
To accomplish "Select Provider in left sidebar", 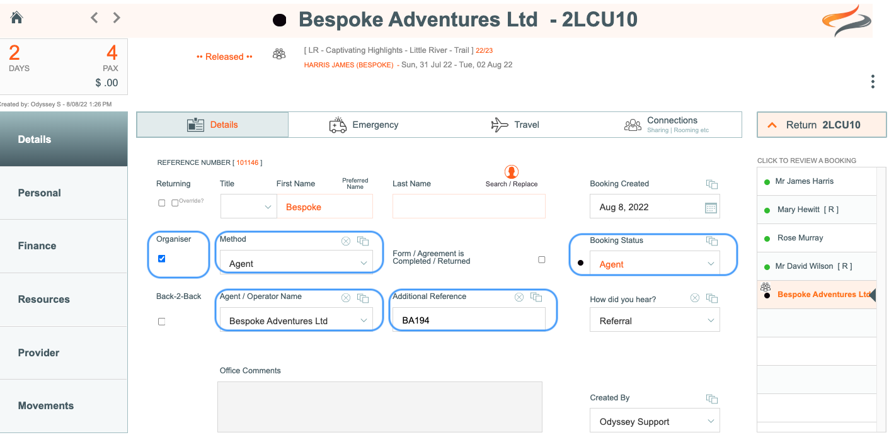I will [x=64, y=353].
